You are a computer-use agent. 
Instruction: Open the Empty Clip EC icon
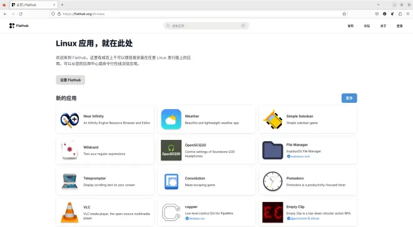[x=273, y=212]
